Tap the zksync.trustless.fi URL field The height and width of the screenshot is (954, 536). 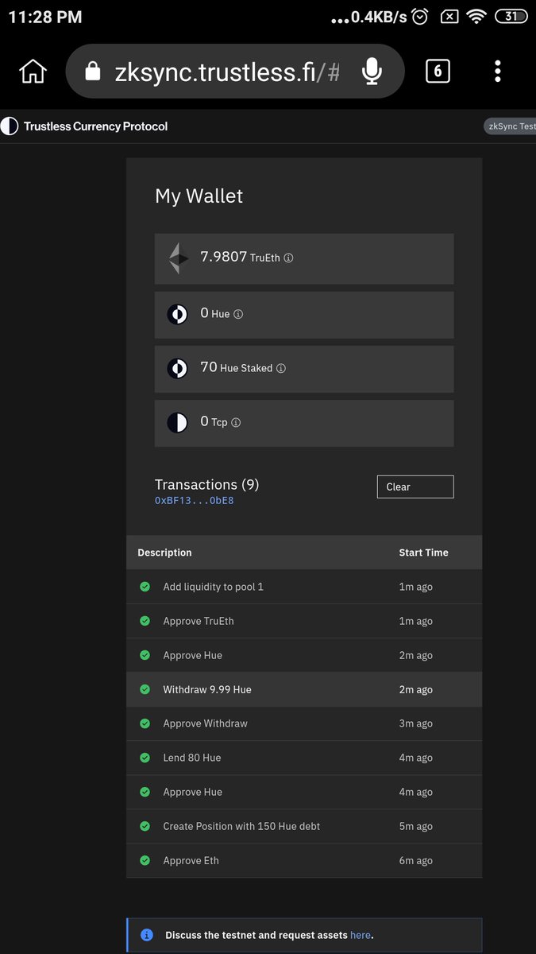pos(235,72)
